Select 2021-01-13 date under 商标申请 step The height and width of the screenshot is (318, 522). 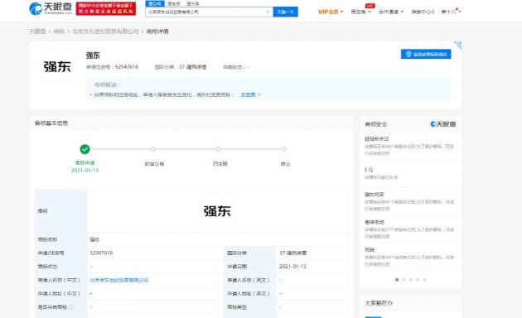[x=85, y=171]
